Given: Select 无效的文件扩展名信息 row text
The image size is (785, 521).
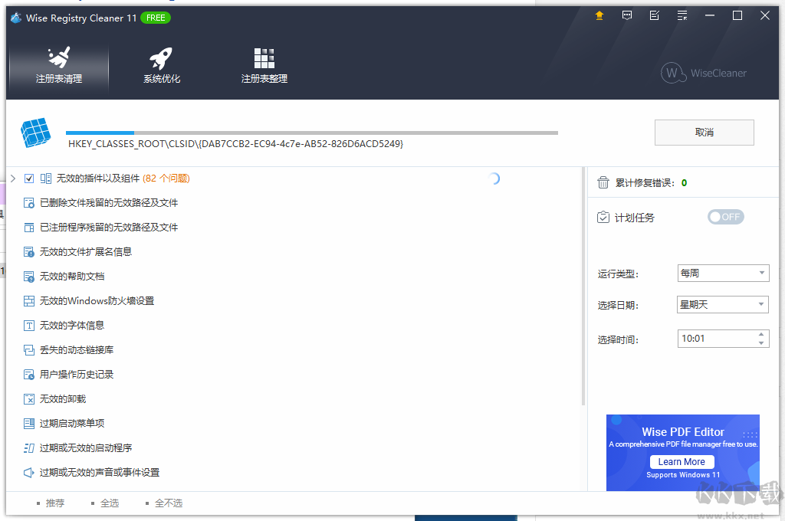Looking at the screenshot, I should pyautogui.click(x=86, y=252).
